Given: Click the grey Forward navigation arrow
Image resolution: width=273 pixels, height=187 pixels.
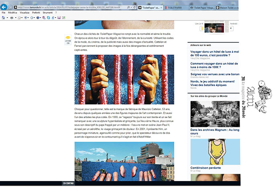Looking at the screenshot, I should pyautogui.click(x=10, y=7).
